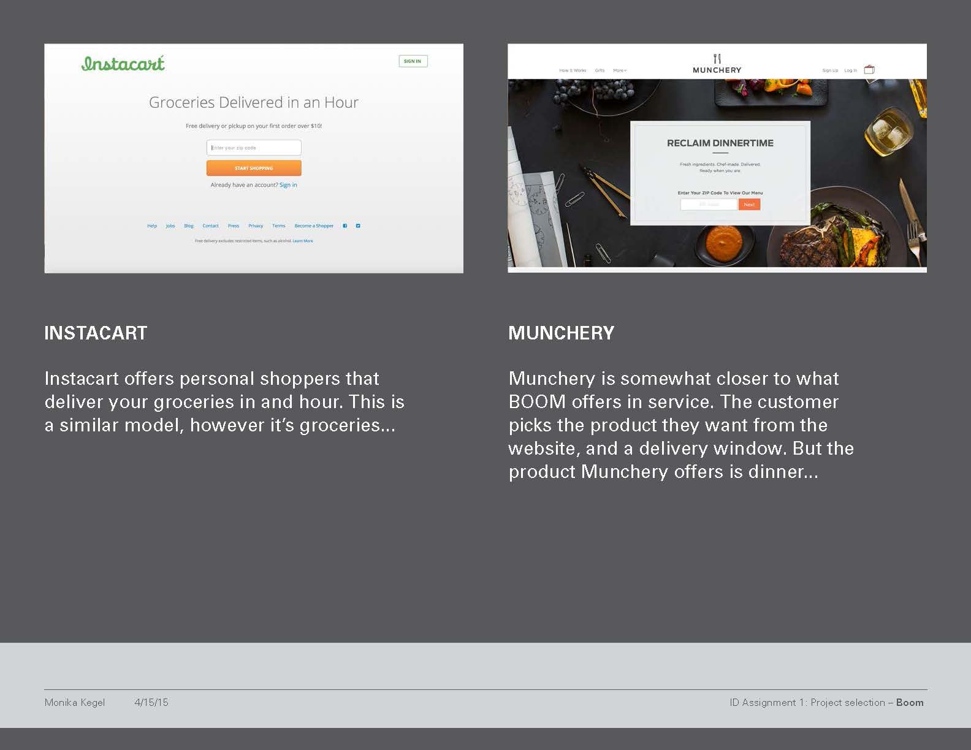The width and height of the screenshot is (971, 750).
Task: Click the orange Next button on Munchery
Action: point(749,205)
